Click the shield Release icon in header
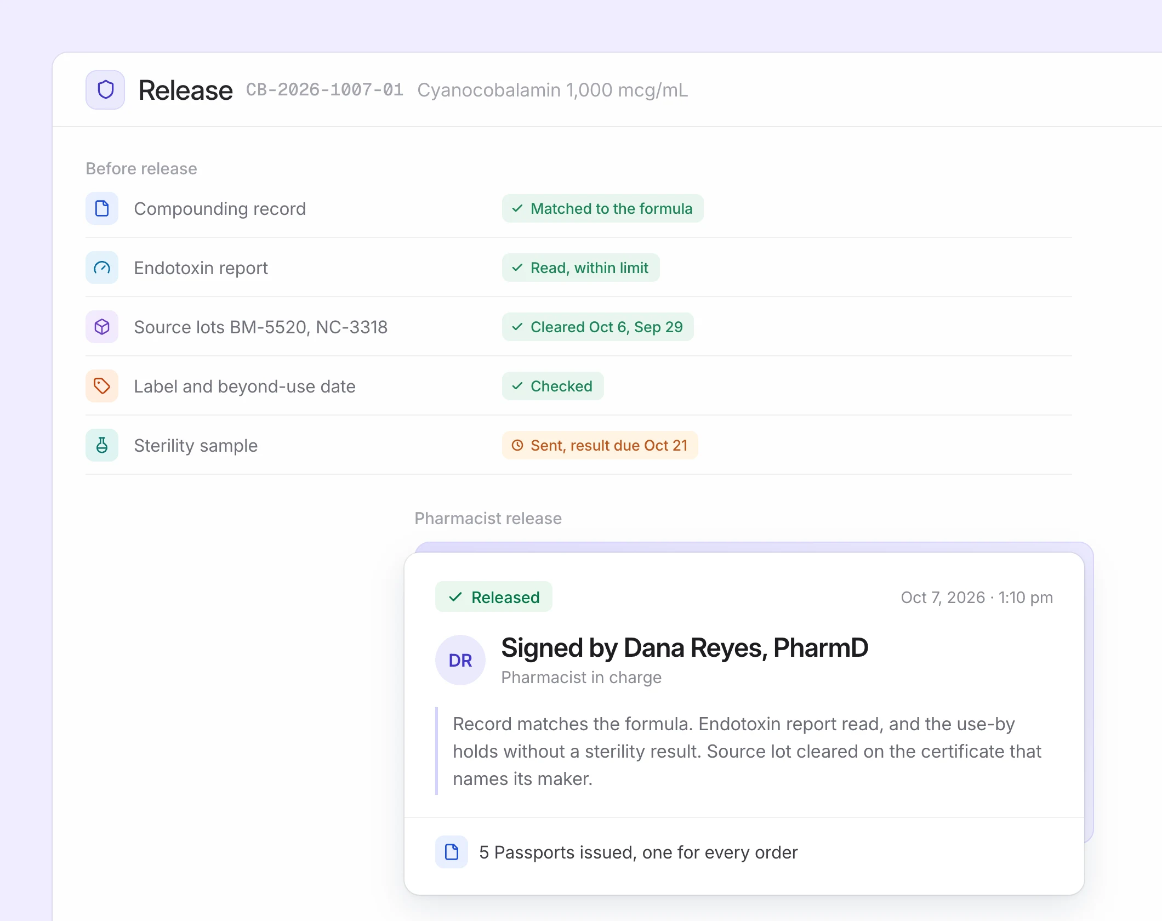 pos(105,90)
